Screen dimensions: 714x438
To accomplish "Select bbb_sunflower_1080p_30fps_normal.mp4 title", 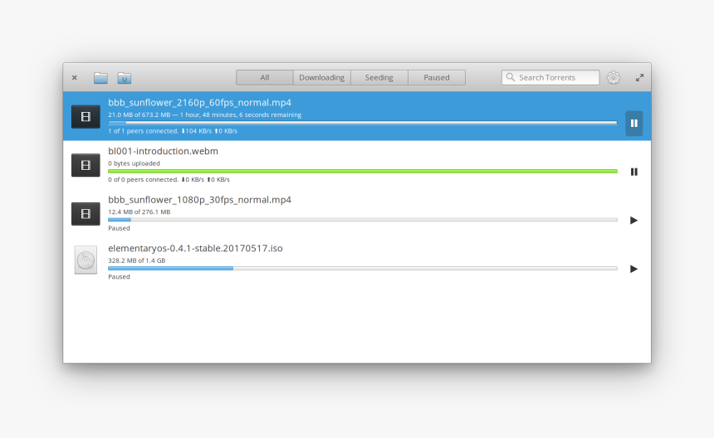I will [x=199, y=200].
